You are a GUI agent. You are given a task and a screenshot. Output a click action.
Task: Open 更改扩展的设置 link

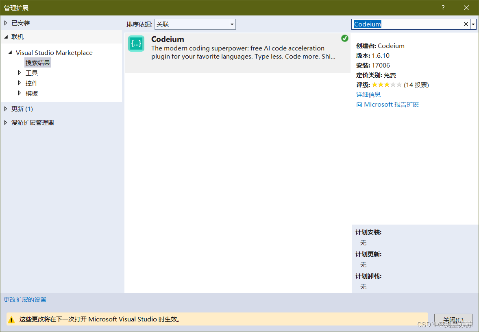pos(25,299)
